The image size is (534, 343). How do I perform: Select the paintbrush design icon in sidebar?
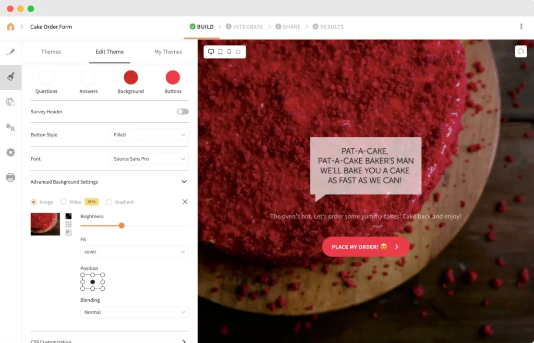tap(10, 77)
